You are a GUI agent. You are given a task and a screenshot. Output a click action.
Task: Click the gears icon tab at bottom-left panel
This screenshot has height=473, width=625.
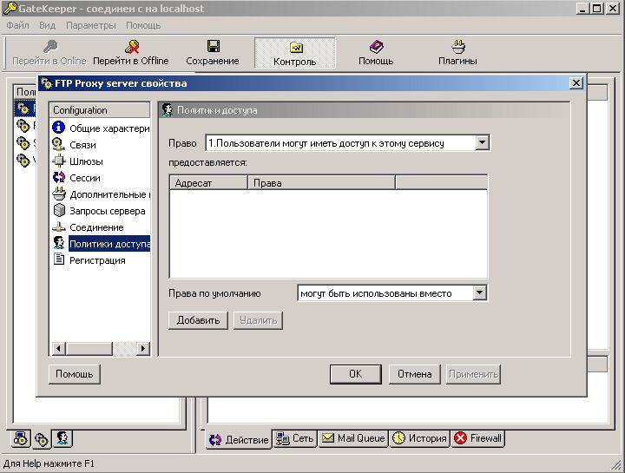coord(42,439)
